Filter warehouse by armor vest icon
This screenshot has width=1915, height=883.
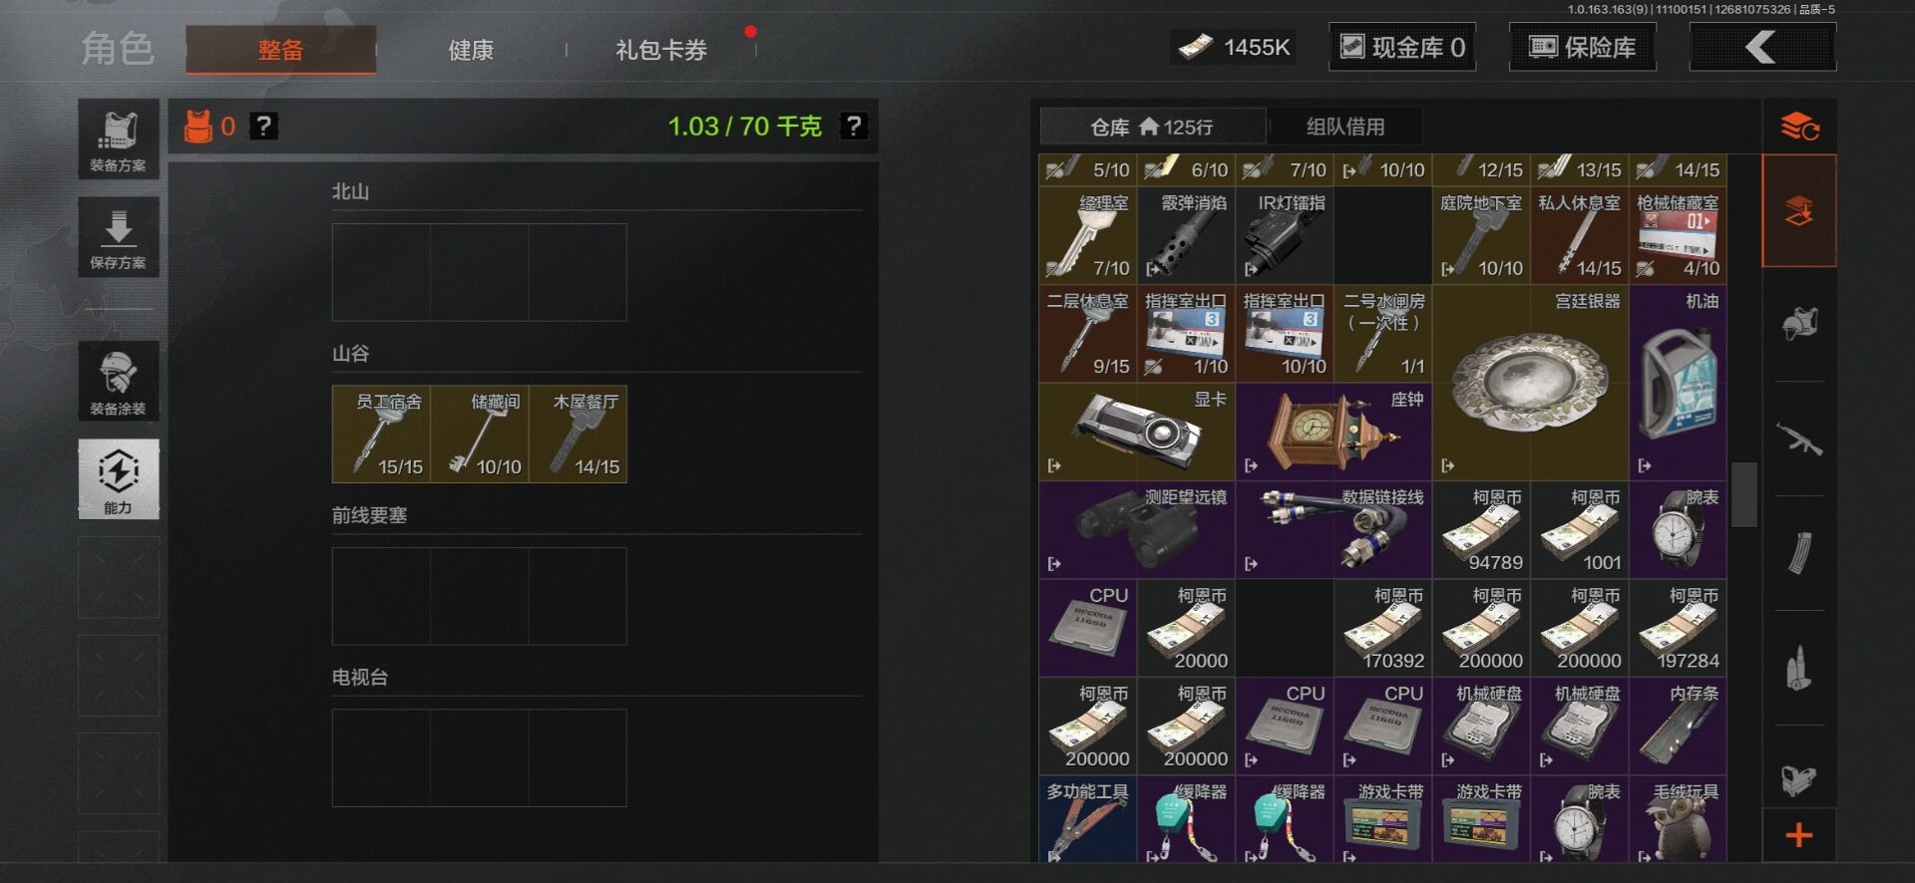click(1798, 324)
